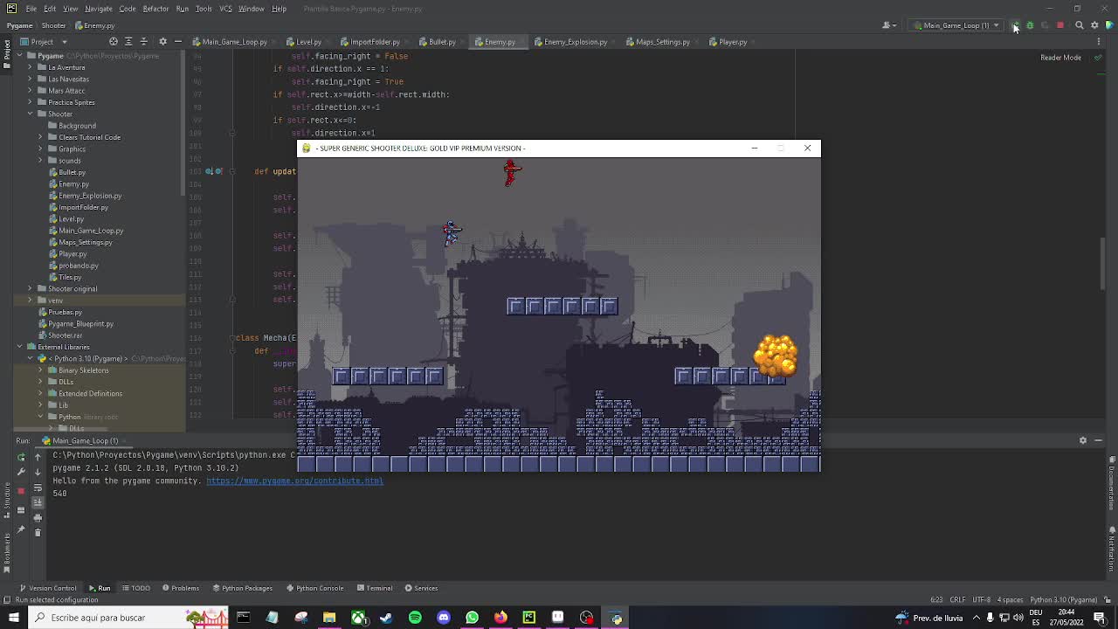This screenshot has width=1118, height=629.
Task: Open the Terminal tool window
Action: (375, 588)
